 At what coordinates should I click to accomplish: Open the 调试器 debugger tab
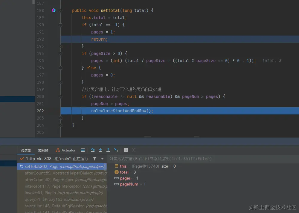(26, 150)
